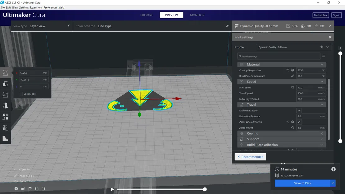Open the Marketplace
The image size is (345, 194).
(320, 15)
